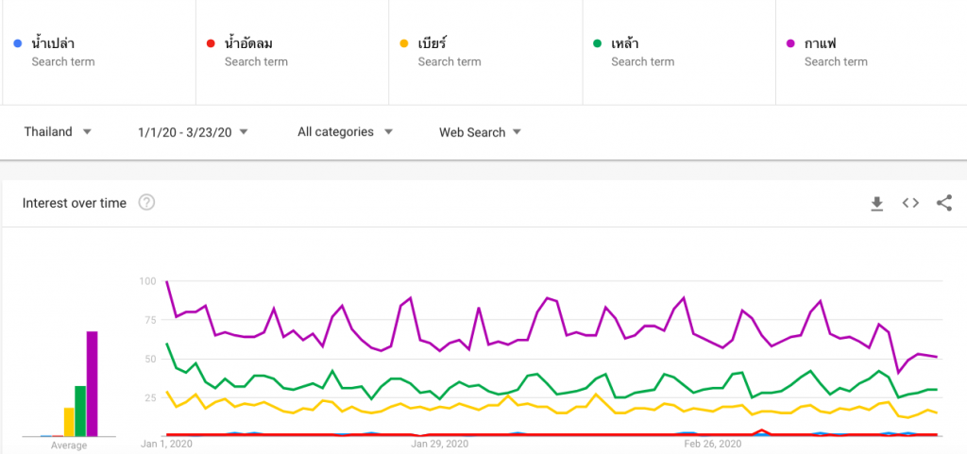Edit the น้ำเปล่า search term
Viewport: 967px width, 454px height.
(x=99, y=52)
